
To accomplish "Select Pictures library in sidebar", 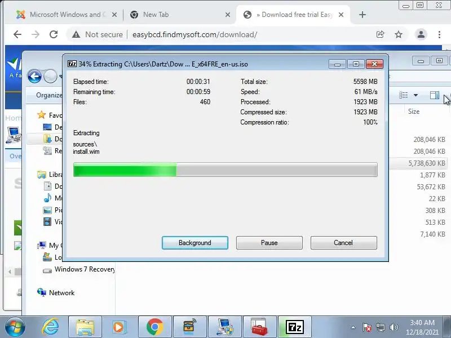I will click(52, 210).
